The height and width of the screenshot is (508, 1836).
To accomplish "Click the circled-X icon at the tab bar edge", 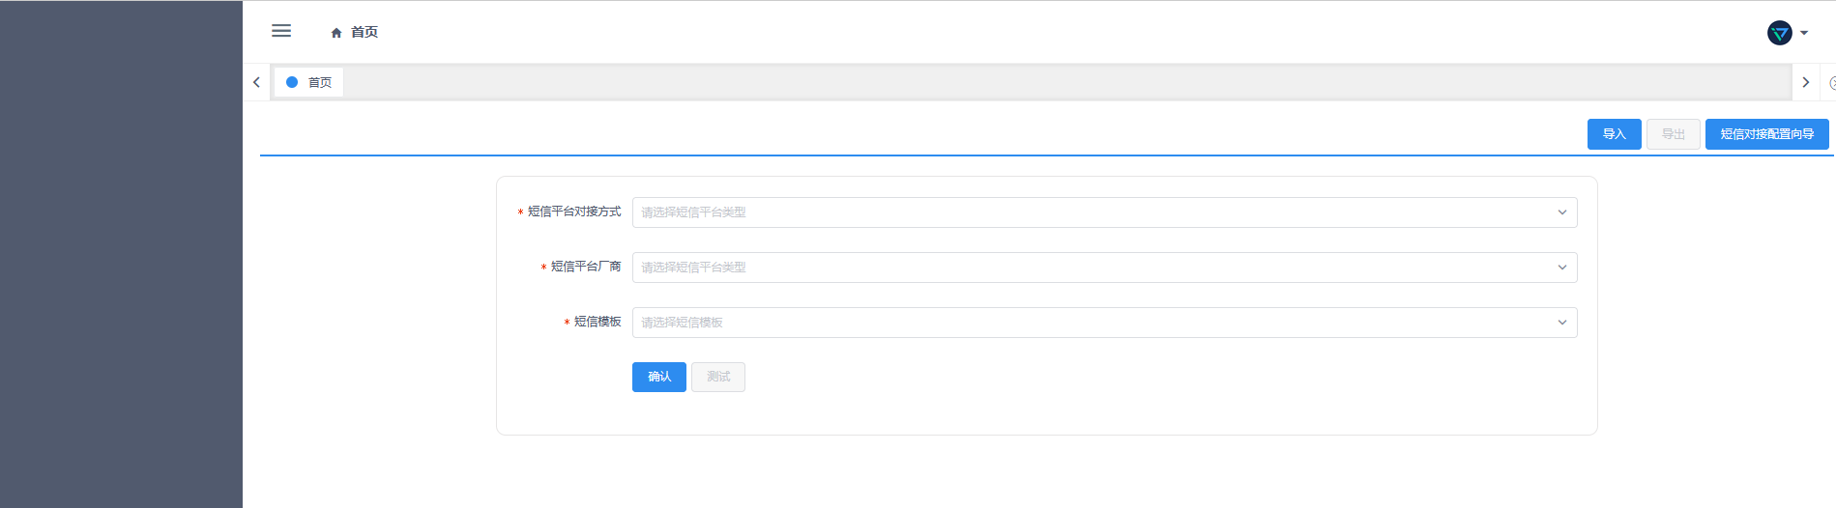I will 1831,83.
